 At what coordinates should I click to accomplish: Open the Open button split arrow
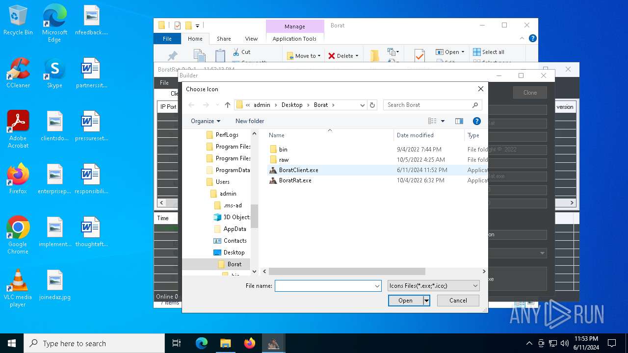point(426,301)
